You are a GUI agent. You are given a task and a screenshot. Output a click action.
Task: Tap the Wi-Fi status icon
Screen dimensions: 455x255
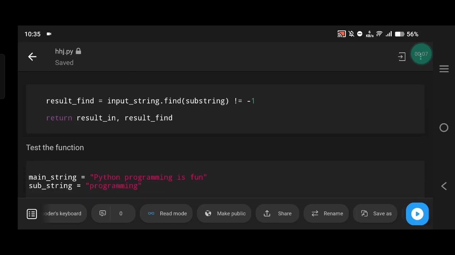point(379,34)
